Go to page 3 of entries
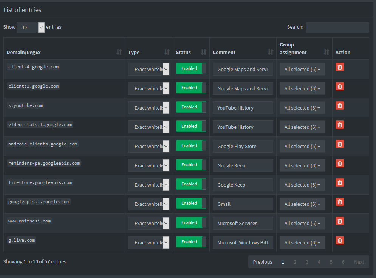This screenshot has width=376, height=278. (307, 262)
